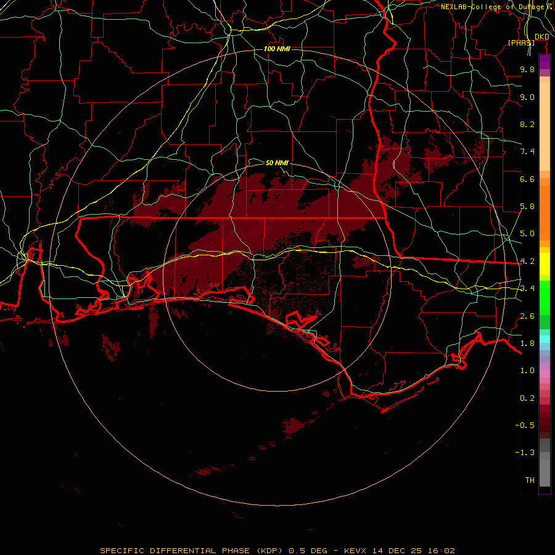Click the 5.8 value on the color scale
Image resolution: width=555 pixels, height=555 pixels.
[527, 207]
